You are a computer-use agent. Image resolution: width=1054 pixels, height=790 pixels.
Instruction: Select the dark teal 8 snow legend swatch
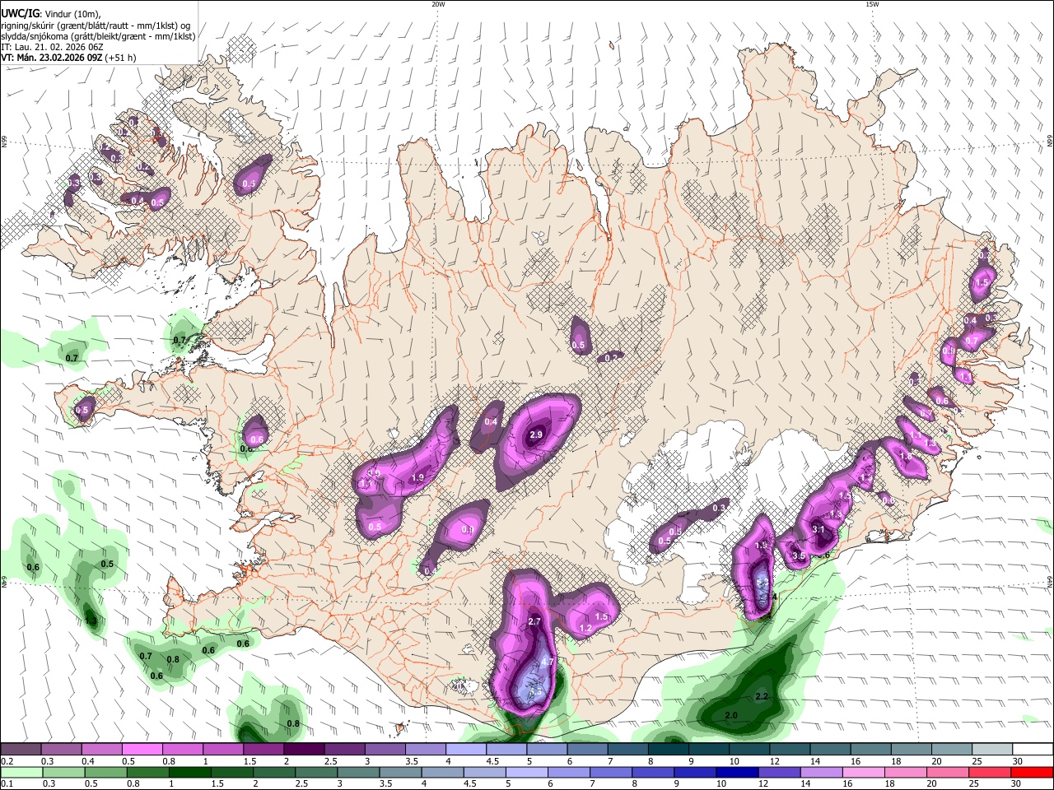pyautogui.click(x=669, y=750)
